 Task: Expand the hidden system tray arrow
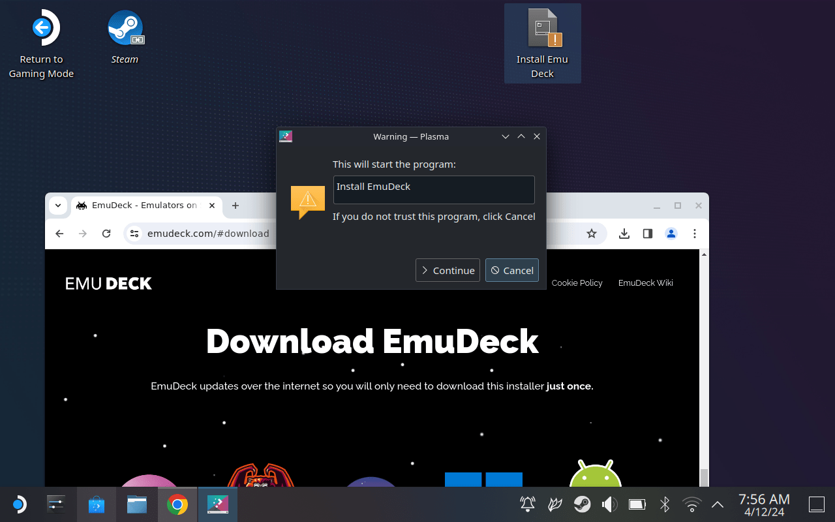tap(718, 504)
